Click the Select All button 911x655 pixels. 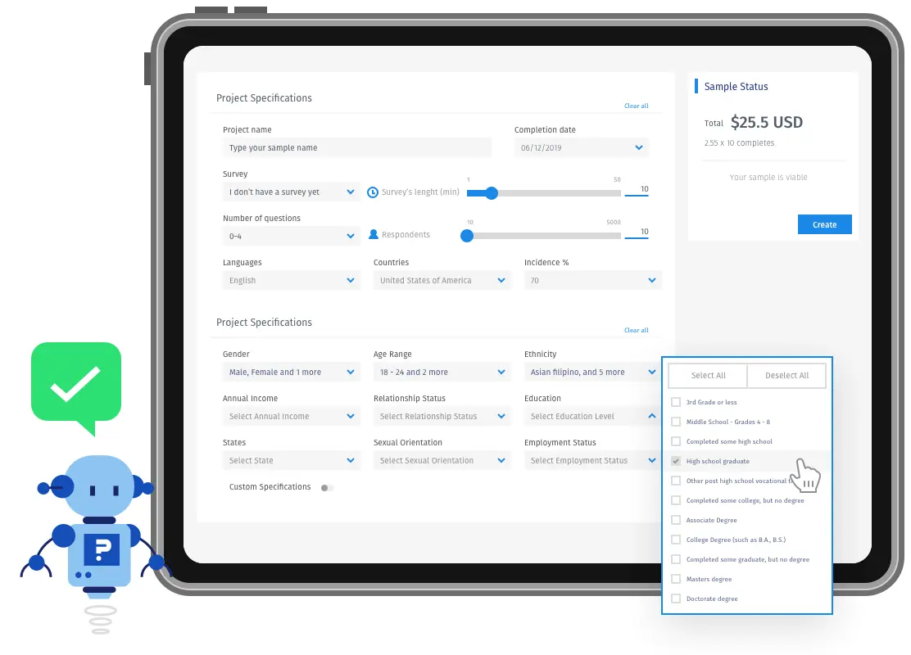(708, 376)
